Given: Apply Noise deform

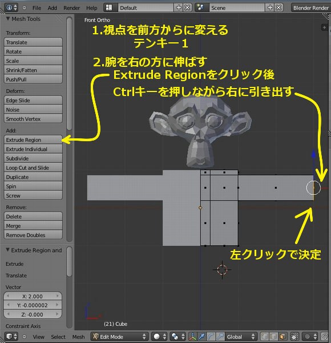Looking at the screenshot, I should (x=33, y=109).
